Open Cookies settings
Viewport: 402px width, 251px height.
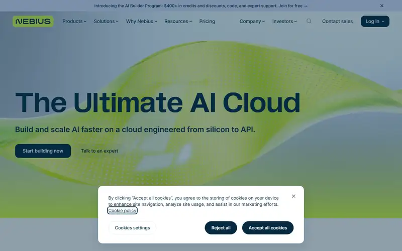coord(132,228)
